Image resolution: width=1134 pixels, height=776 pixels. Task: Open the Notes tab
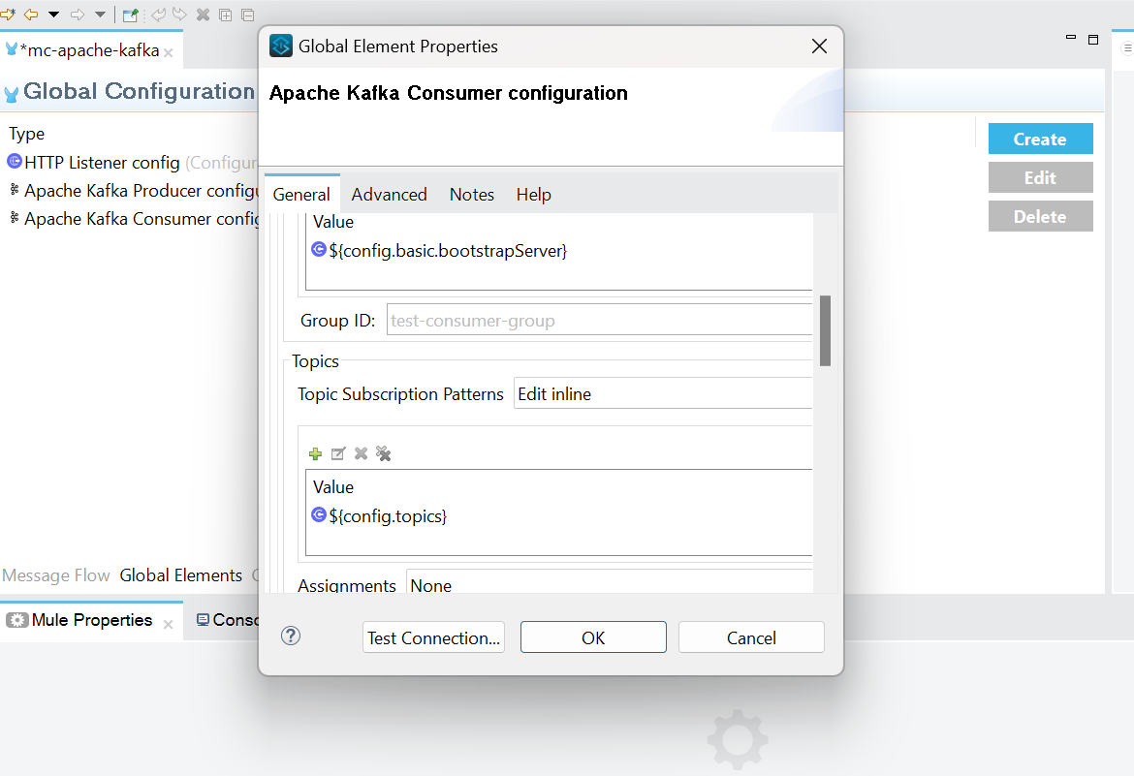click(x=472, y=195)
